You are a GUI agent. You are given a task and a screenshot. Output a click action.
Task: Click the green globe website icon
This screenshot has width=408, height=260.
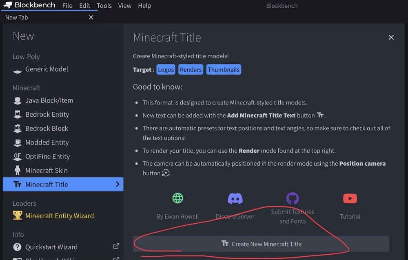coord(178,198)
